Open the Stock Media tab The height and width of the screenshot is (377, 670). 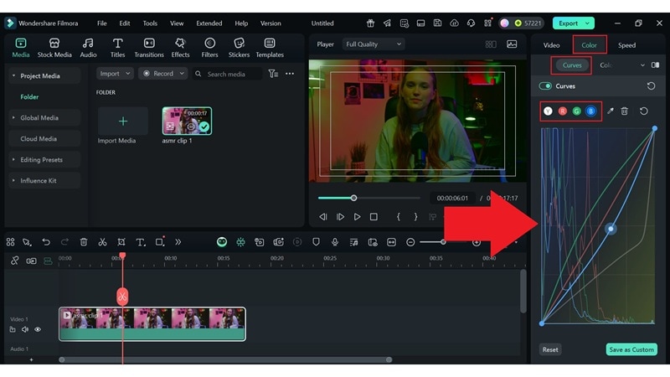click(x=54, y=48)
